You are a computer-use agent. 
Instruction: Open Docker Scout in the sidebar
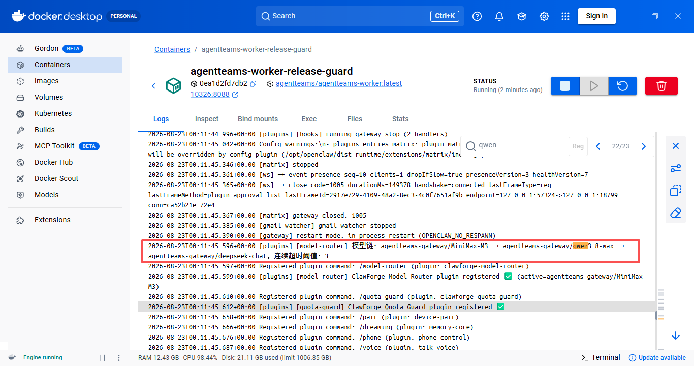[x=65, y=178]
